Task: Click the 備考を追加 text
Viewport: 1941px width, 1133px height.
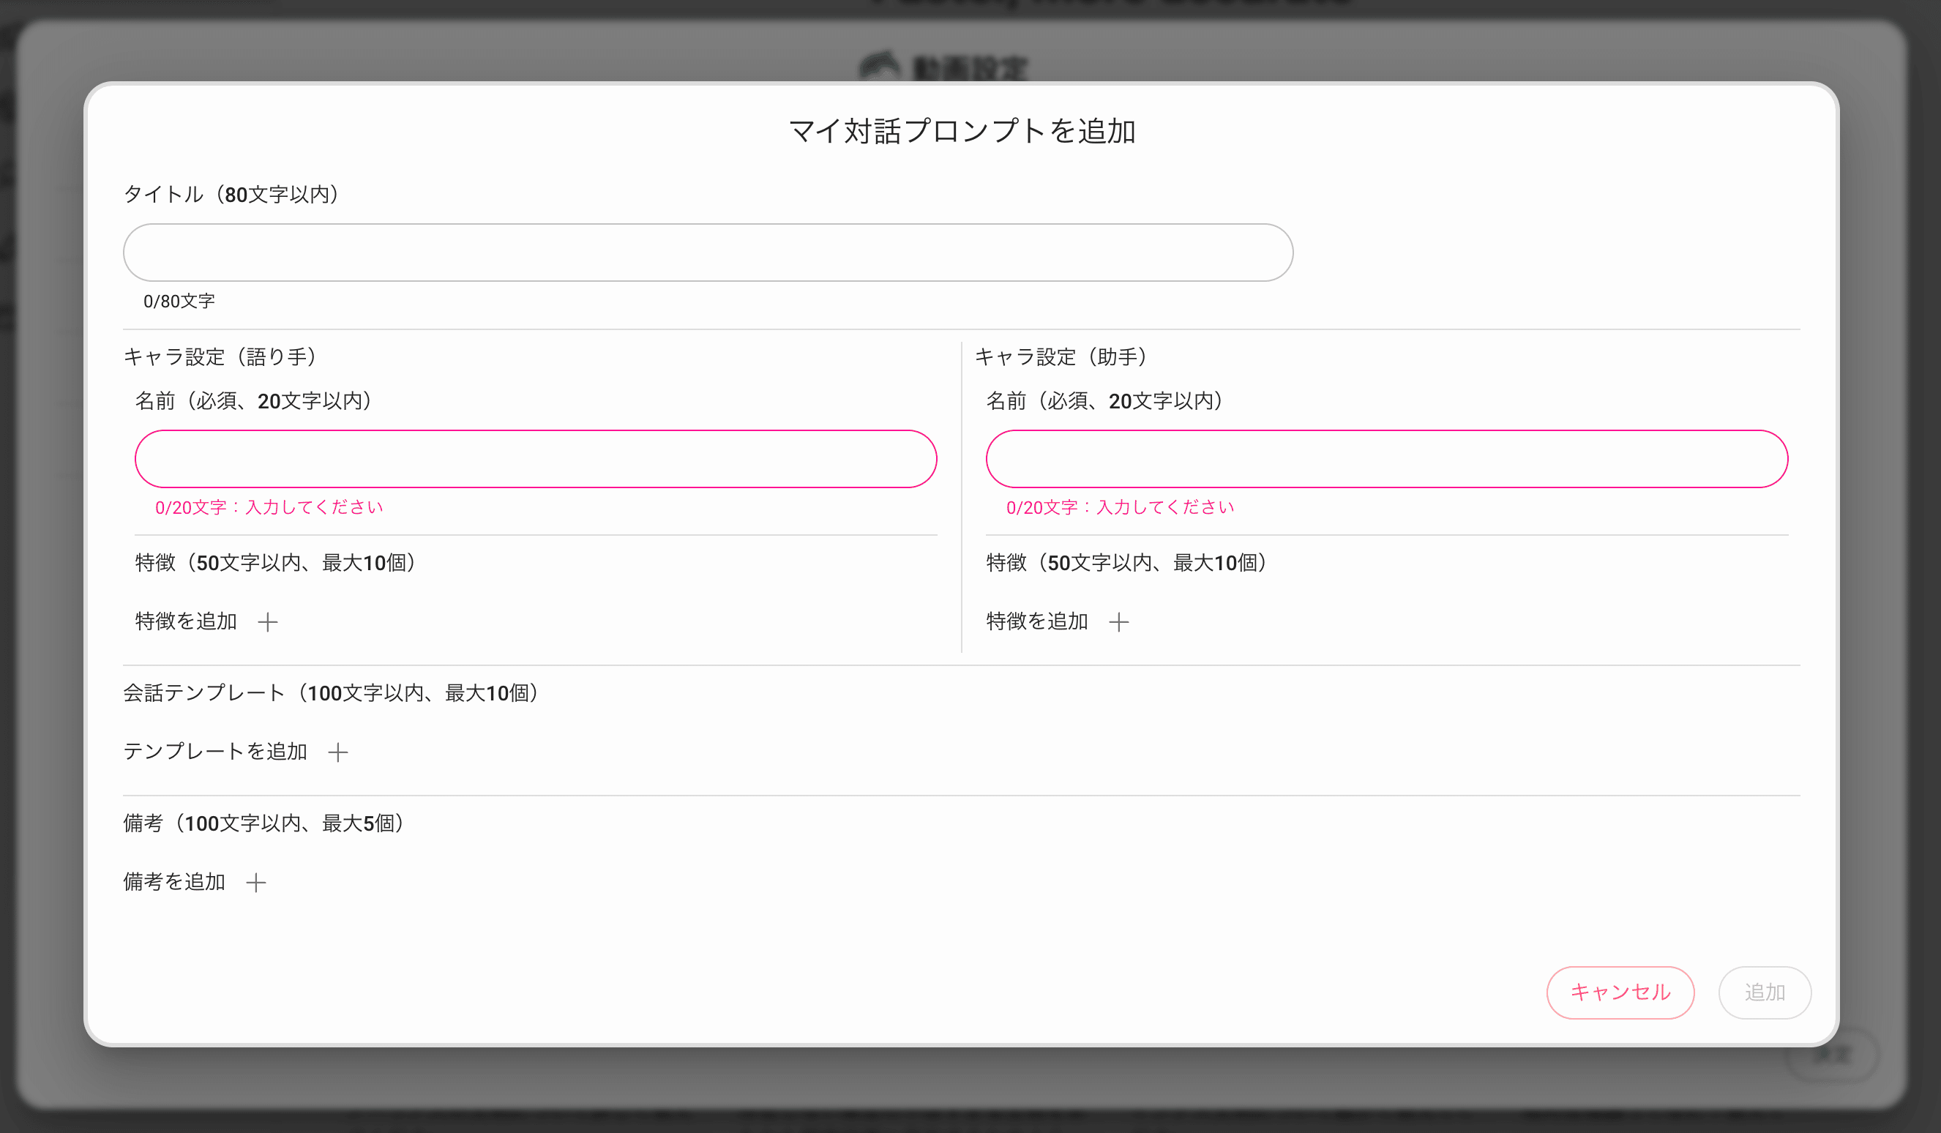Action: tap(174, 882)
